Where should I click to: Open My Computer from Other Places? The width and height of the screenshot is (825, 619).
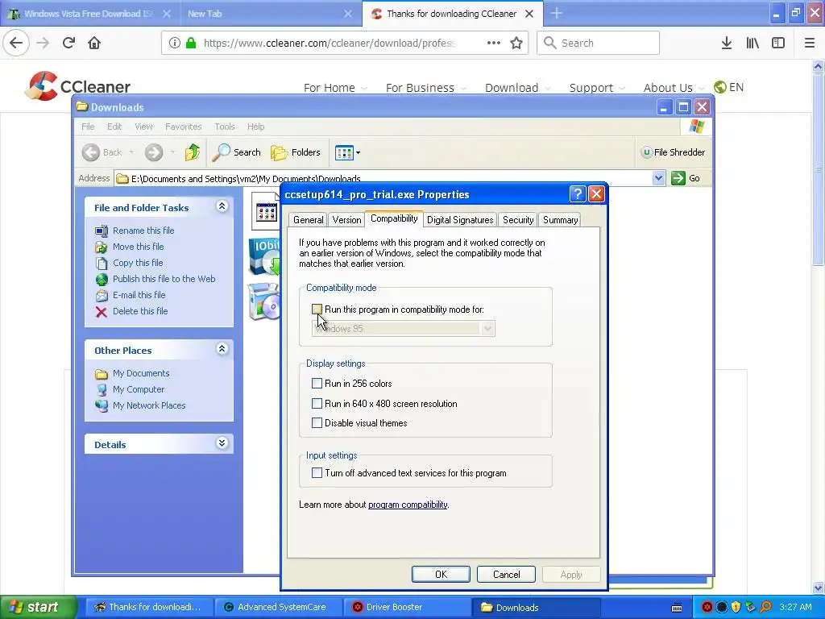point(130,389)
